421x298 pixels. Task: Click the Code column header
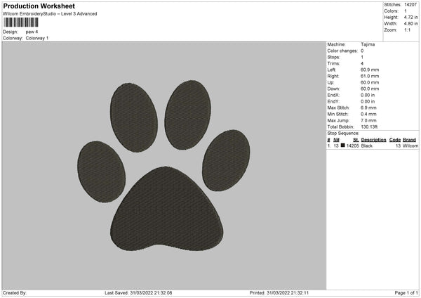coord(395,140)
